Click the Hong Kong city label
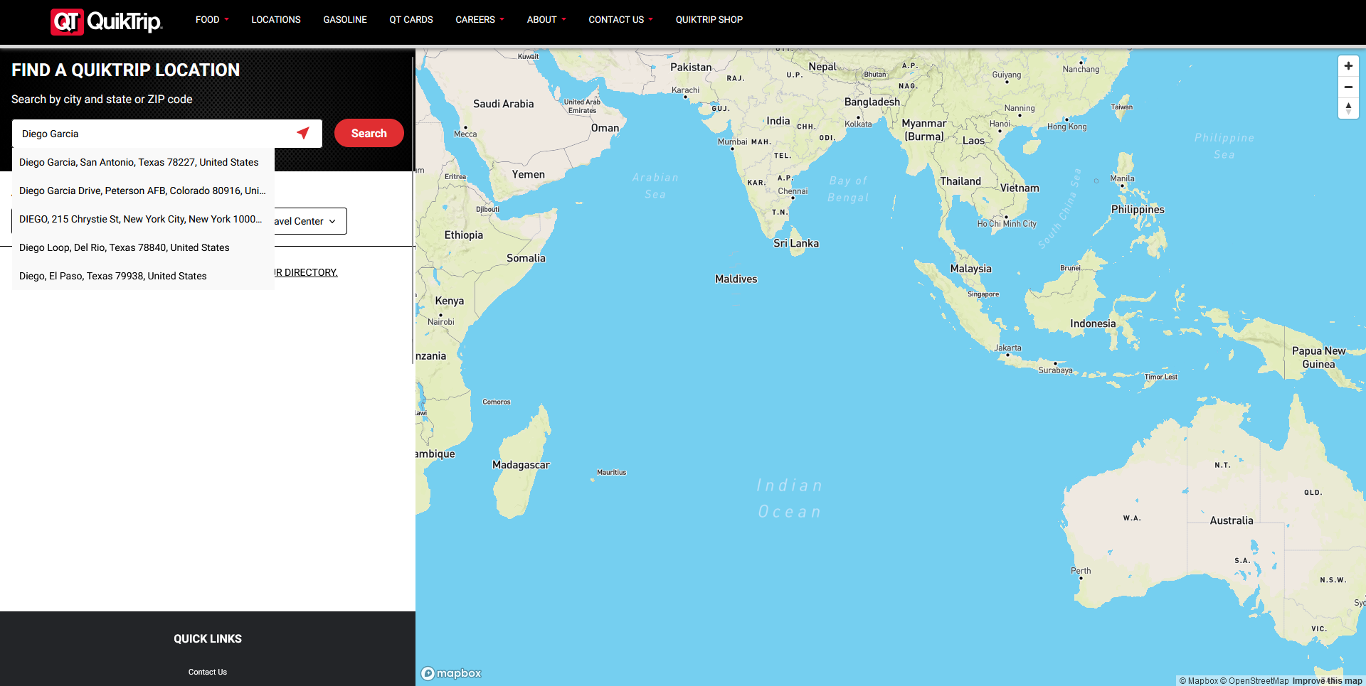This screenshot has width=1366, height=686. coord(1066,127)
